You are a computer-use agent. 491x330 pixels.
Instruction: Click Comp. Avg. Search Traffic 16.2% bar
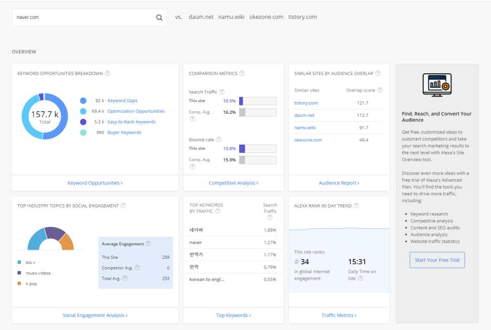coord(258,112)
